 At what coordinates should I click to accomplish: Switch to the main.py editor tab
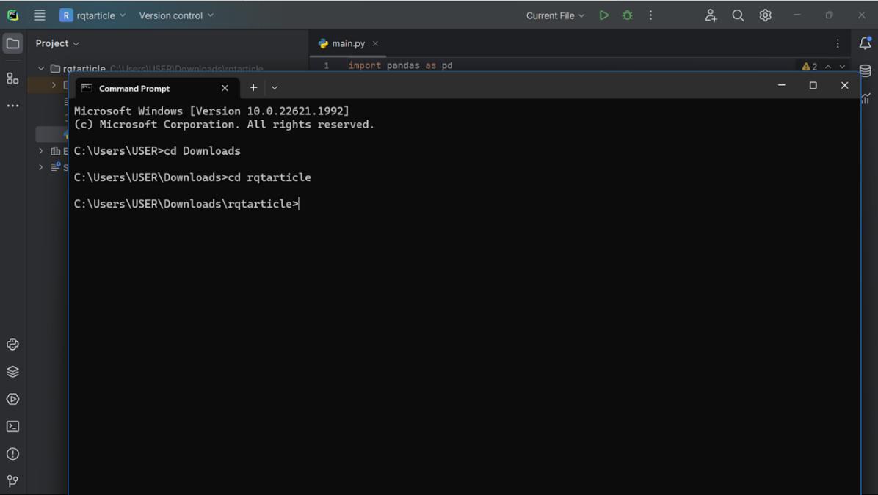click(347, 44)
